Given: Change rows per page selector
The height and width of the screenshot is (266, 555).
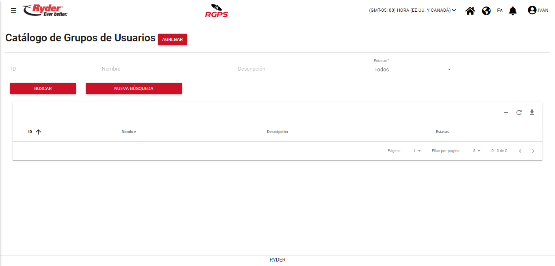Looking at the screenshot, I should point(477,151).
